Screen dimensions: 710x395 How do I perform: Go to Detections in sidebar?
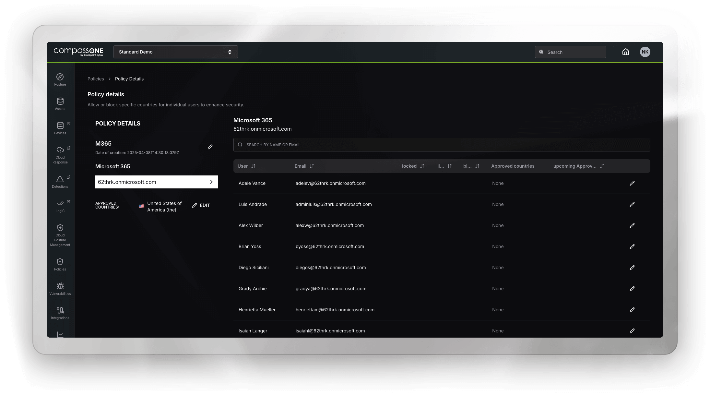pos(60,182)
